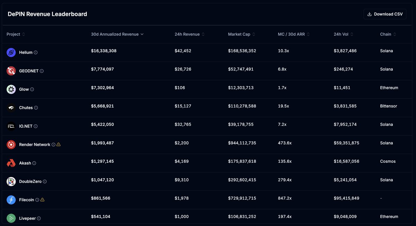Click the Helium project logo icon
The image size is (416, 226).
pyautogui.click(x=11, y=53)
